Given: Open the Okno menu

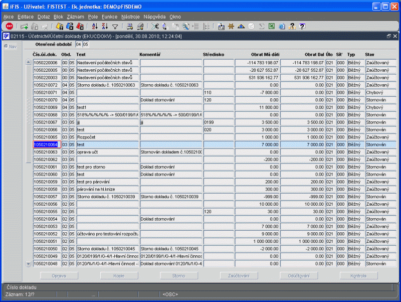Looking at the screenshot, I should coord(175,17).
